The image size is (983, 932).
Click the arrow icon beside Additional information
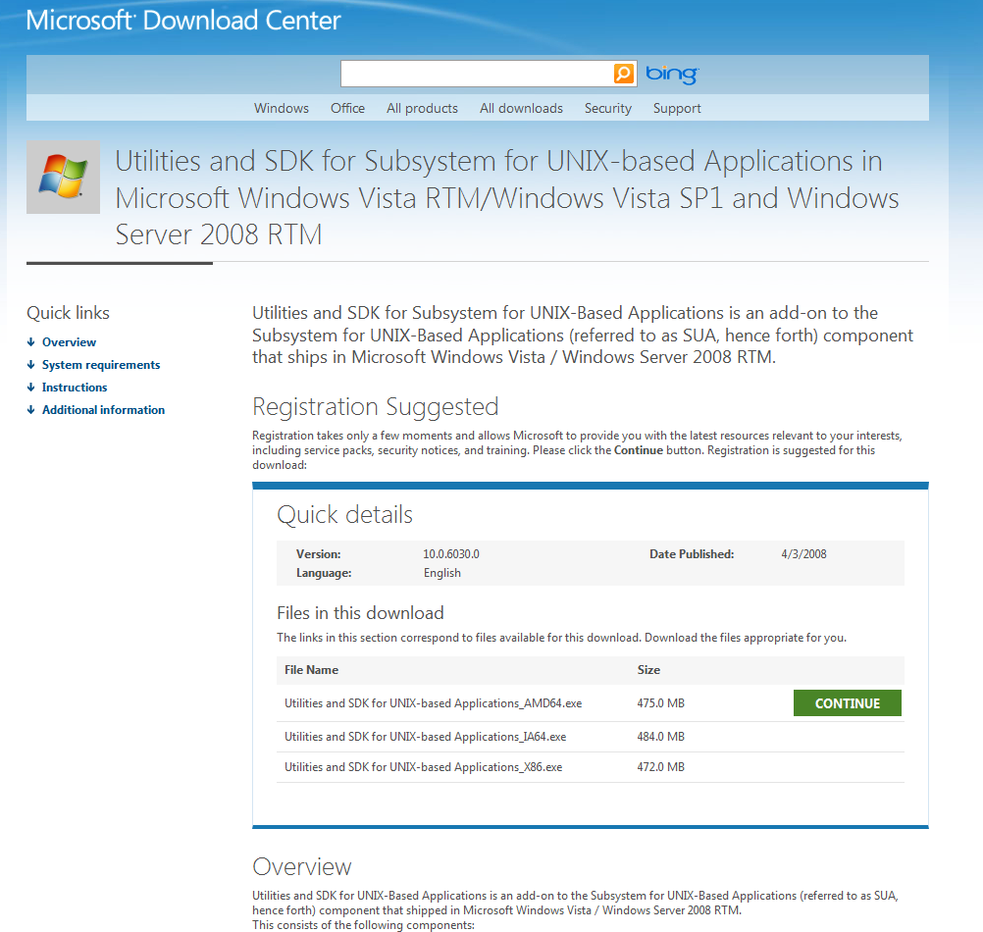click(x=31, y=410)
